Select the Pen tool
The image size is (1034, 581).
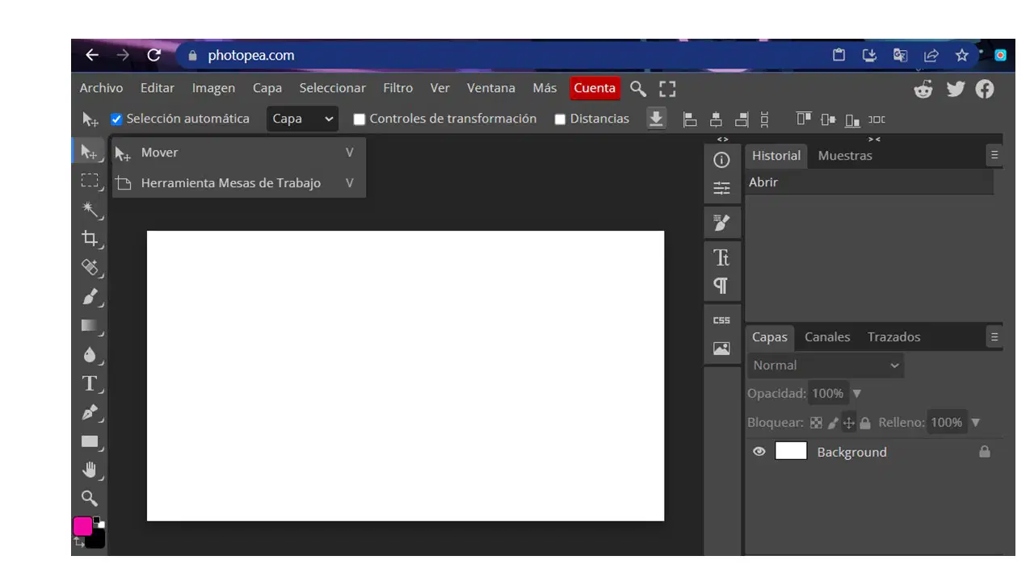point(90,412)
